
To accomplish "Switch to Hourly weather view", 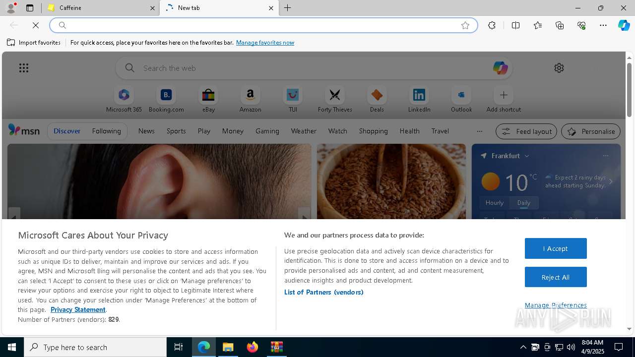I will (x=495, y=203).
